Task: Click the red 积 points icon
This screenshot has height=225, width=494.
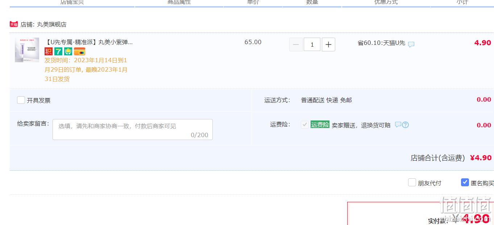Action: (x=49, y=51)
